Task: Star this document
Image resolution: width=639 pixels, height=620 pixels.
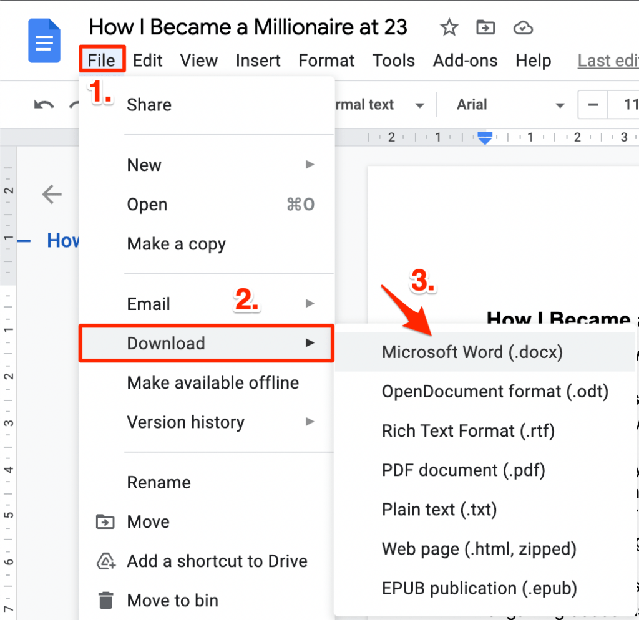Action: (448, 27)
